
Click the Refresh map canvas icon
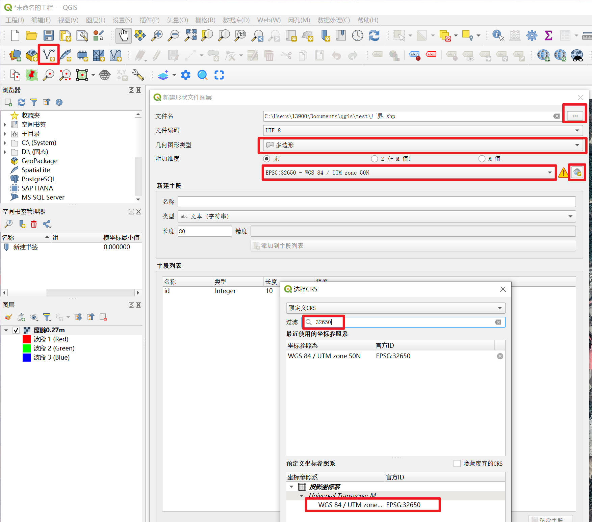374,35
